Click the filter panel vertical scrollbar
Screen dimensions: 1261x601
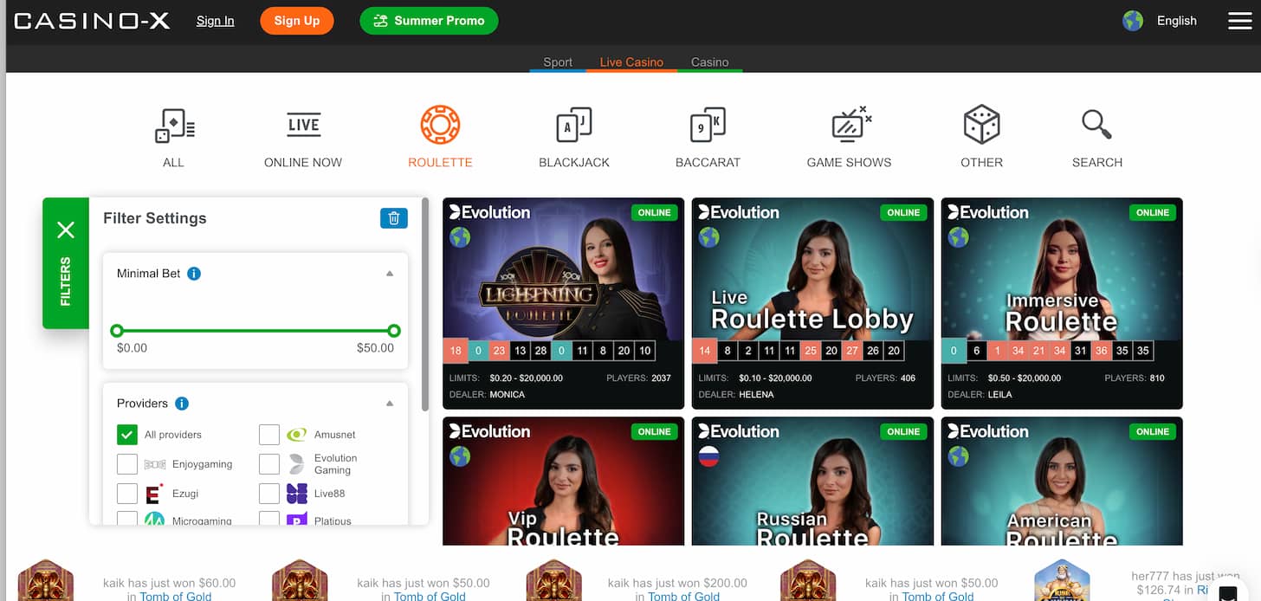tap(424, 305)
